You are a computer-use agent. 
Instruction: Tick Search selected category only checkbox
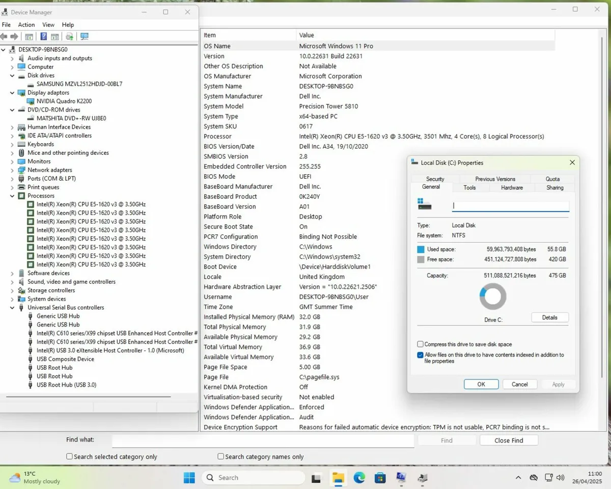[69, 456]
